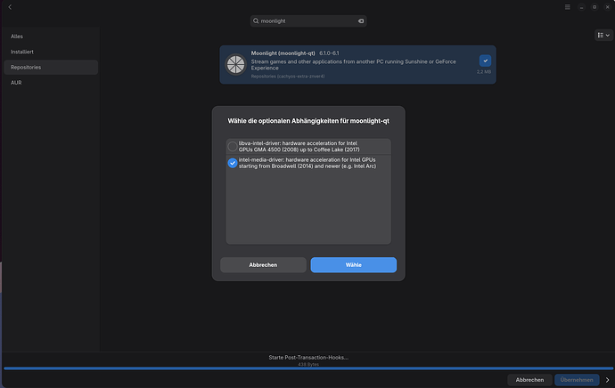The width and height of the screenshot is (615, 388).
Task: Click the Moonlight app icon
Action: pos(235,65)
